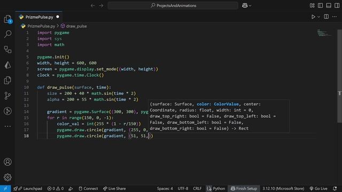Open the Manage gear icon
This screenshot has width=342, height=192.
click(7, 177)
